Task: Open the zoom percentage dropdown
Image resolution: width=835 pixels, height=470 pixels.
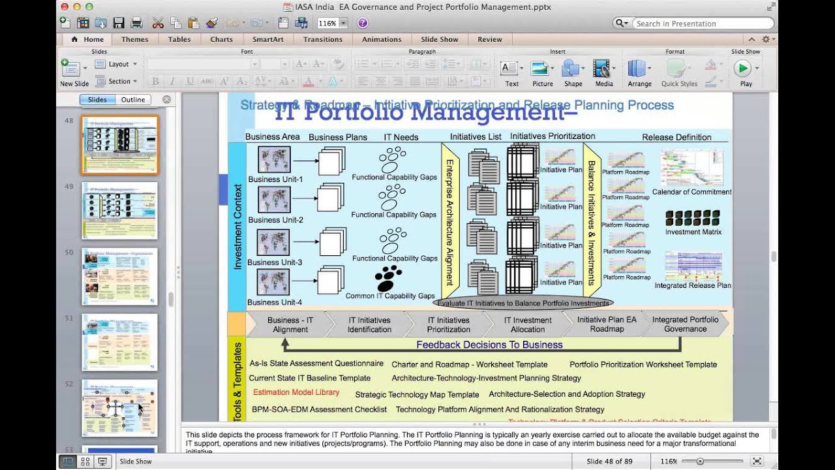Action: tap(343, 23)
